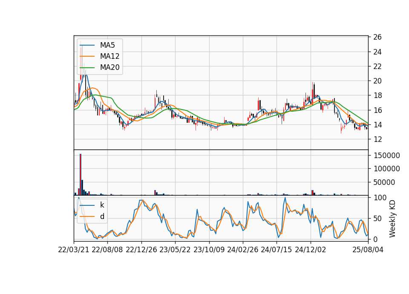This screenshot has width=409, height=294.
Task: Click the price axis value 24
Action: 377,52
